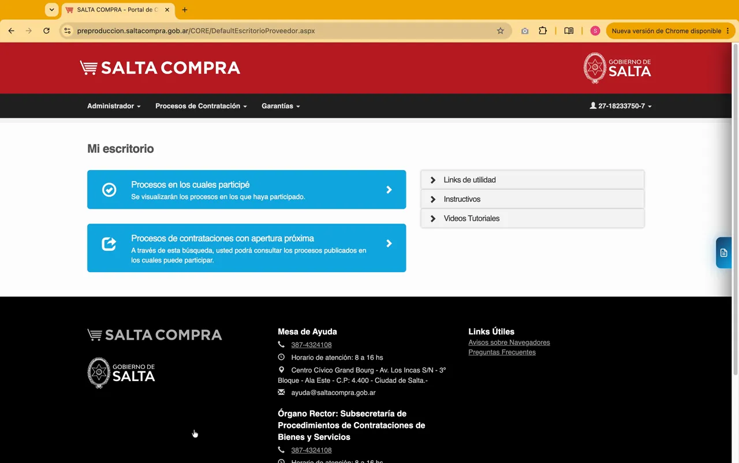
Task: Click the camera screenshot extension icon
Action: pos(525,31)
